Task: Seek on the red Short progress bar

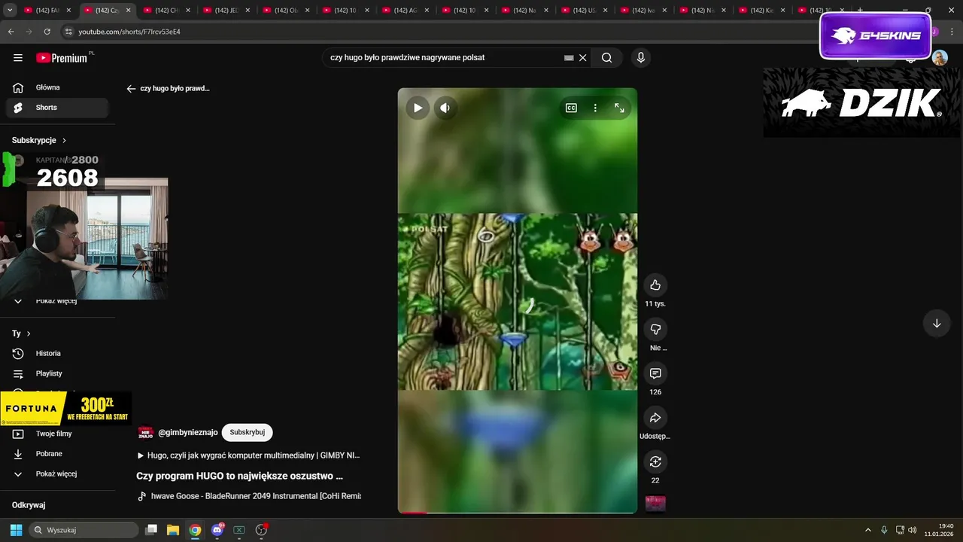Action: (518, 513)
